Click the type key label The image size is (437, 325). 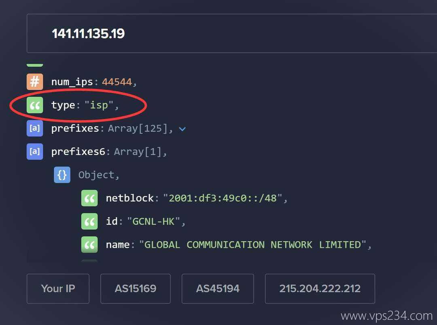point(63,105)
